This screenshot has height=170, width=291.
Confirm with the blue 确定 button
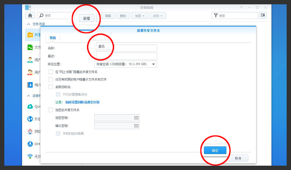215,150
